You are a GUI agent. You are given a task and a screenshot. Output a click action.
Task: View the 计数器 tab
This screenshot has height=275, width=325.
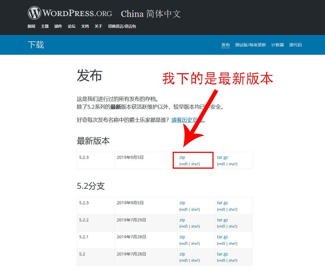click(x=277, y=45)
